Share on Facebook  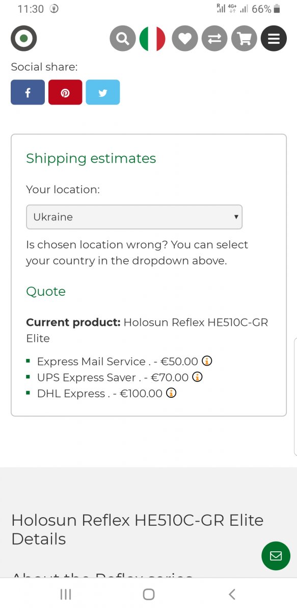tap(28, 92)
